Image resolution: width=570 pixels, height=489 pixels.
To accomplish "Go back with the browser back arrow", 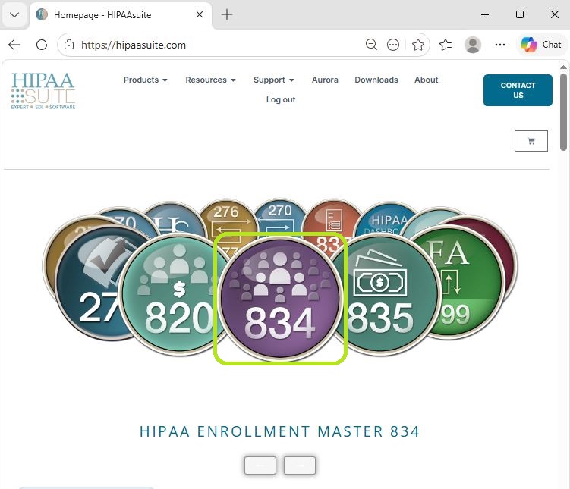I will [x=14, y=45].
